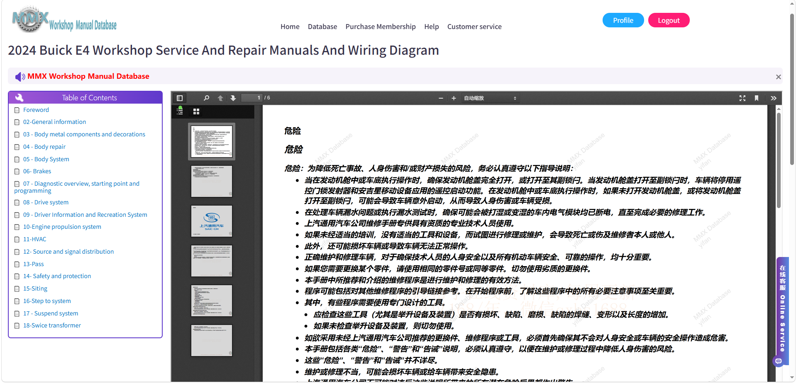Open 11-HVAC chapter
Viewport: 796px width, 383px height.
35,239
